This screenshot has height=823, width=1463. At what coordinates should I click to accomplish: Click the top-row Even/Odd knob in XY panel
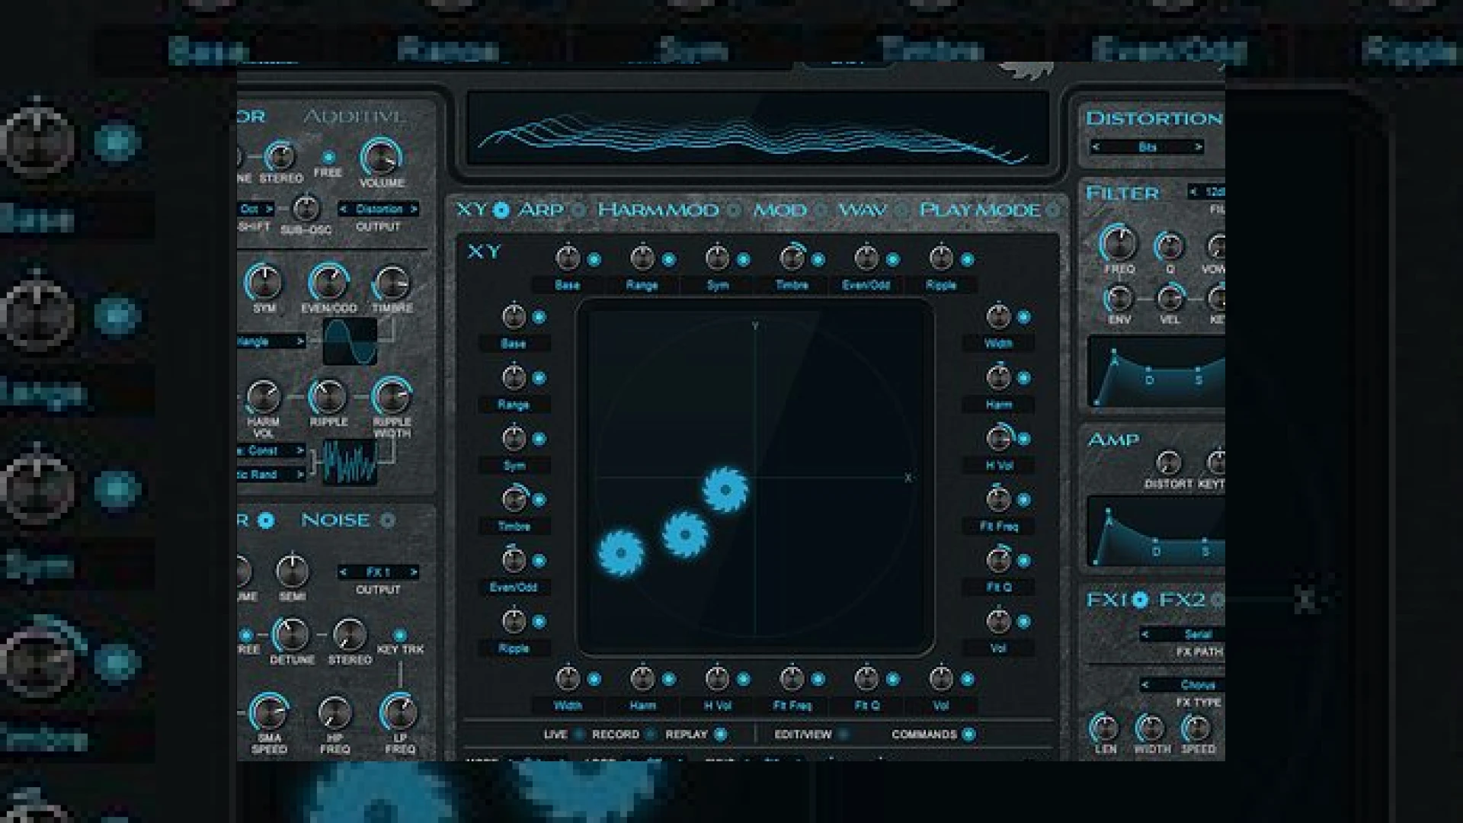pos(866,258)
